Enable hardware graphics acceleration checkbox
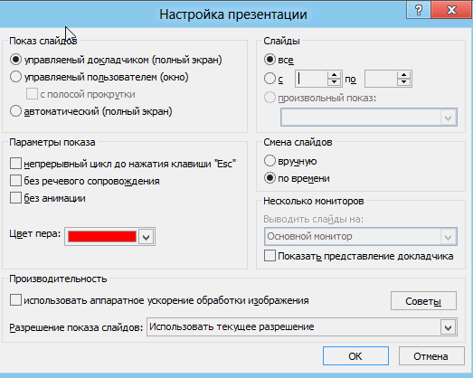 (15, 300)
